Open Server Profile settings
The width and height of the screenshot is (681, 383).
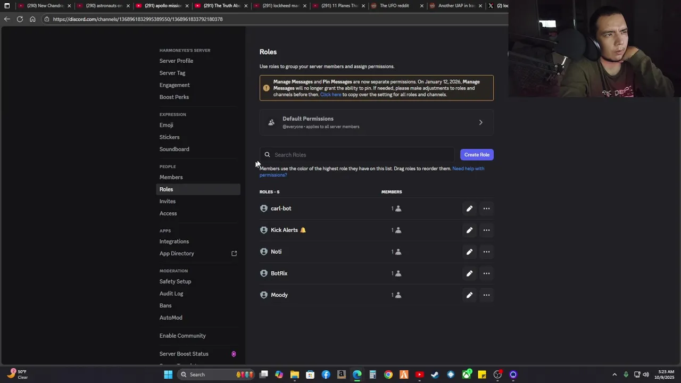(176, 61)
